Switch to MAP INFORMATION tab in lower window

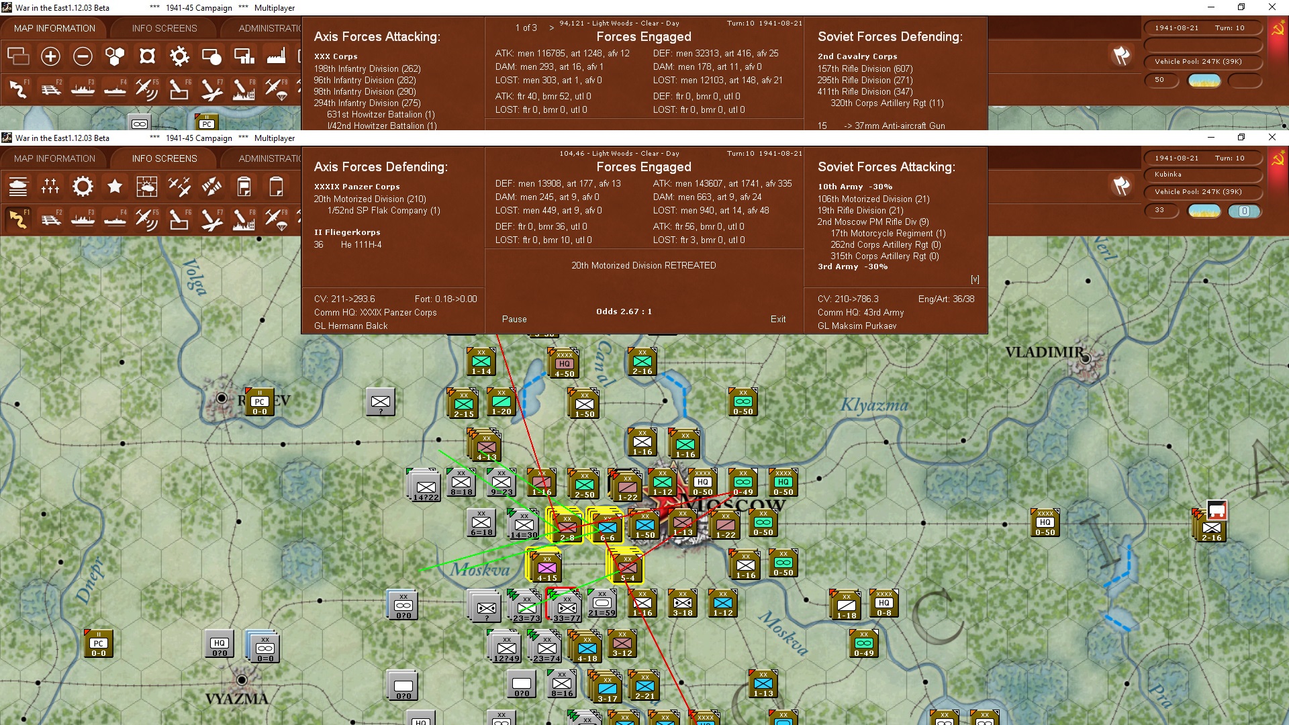click(x=54, y=158)
